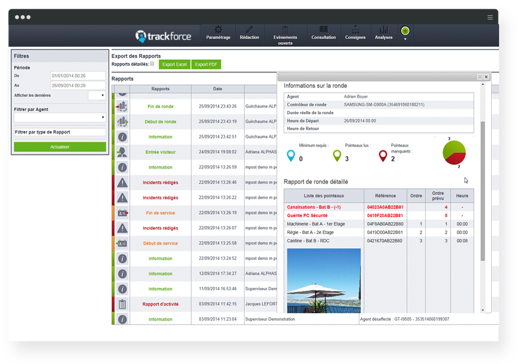Open the Paramétrage menu item
The image size is (525, 364).
pos(218,34)
